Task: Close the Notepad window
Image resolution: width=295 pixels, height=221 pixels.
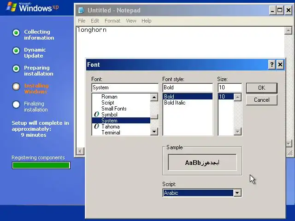Action: click(289, 10)
